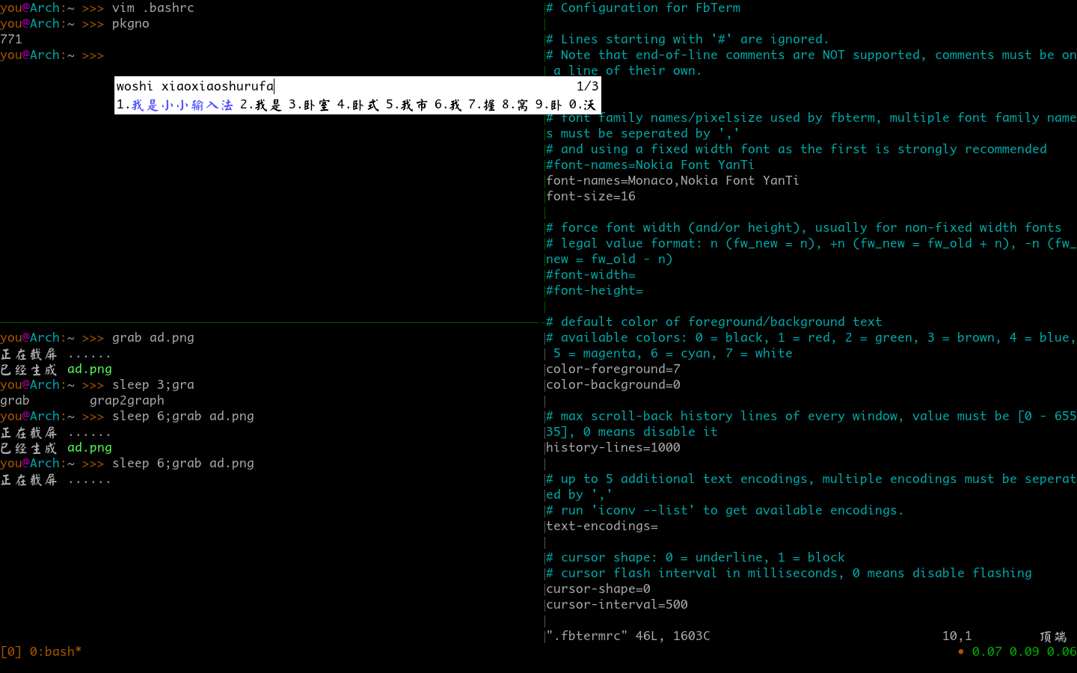Click the [0] tmux session indicator
1077x673 pixels.
(x=11, y=651)
